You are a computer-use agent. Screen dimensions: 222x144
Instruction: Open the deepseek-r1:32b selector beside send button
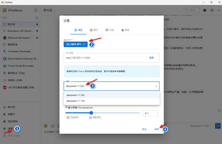(201, 126)
